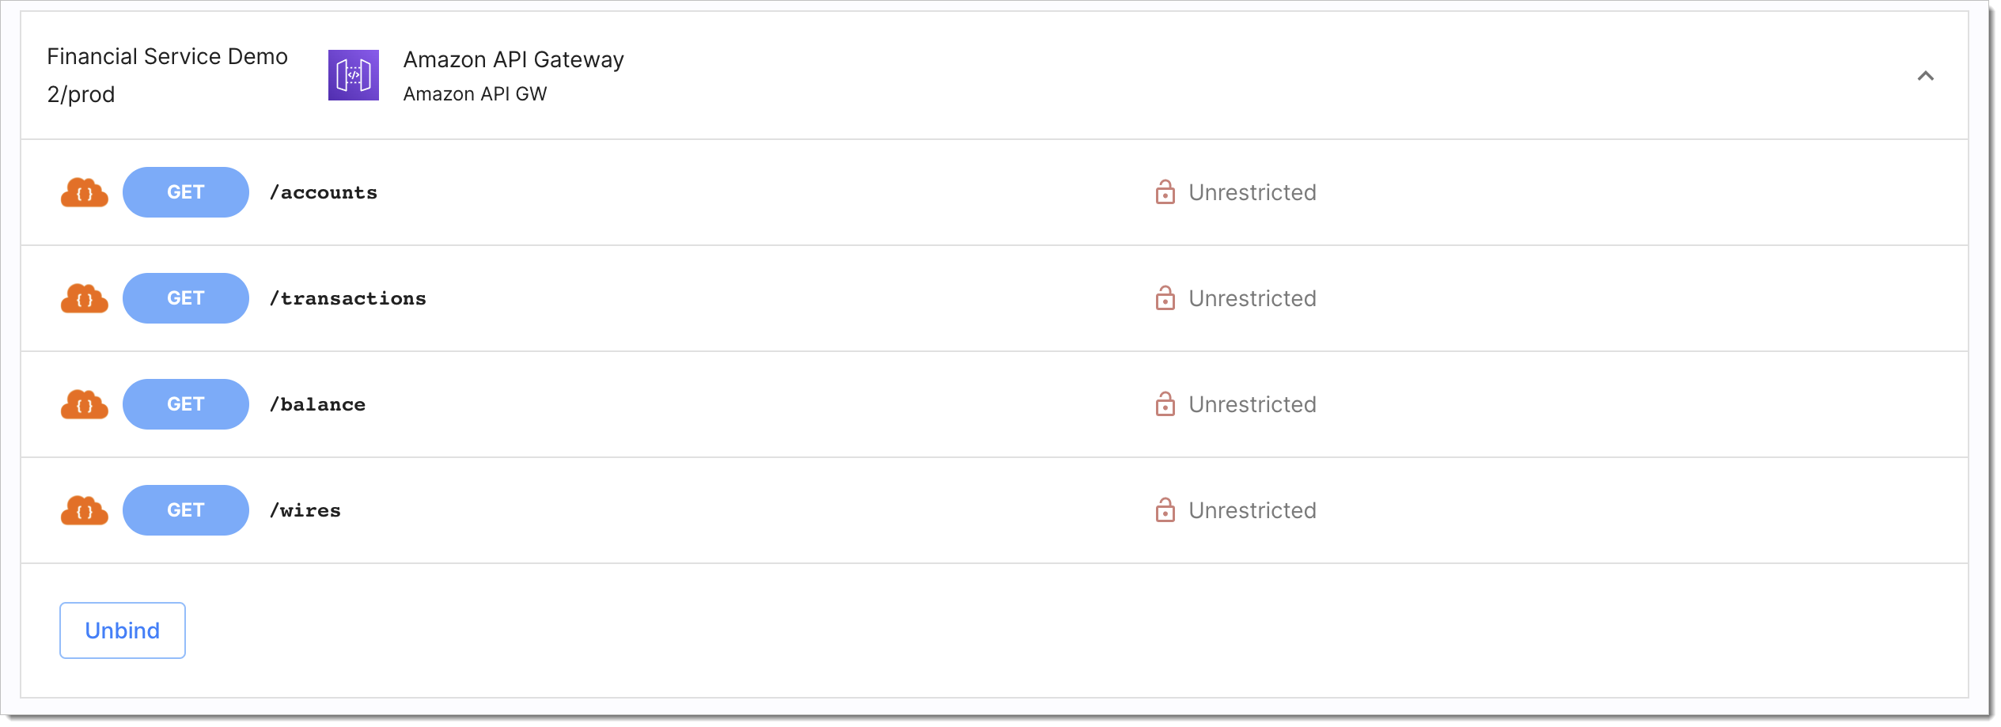
Task: Click the GET badge for /wires
Action: [186, 510]
